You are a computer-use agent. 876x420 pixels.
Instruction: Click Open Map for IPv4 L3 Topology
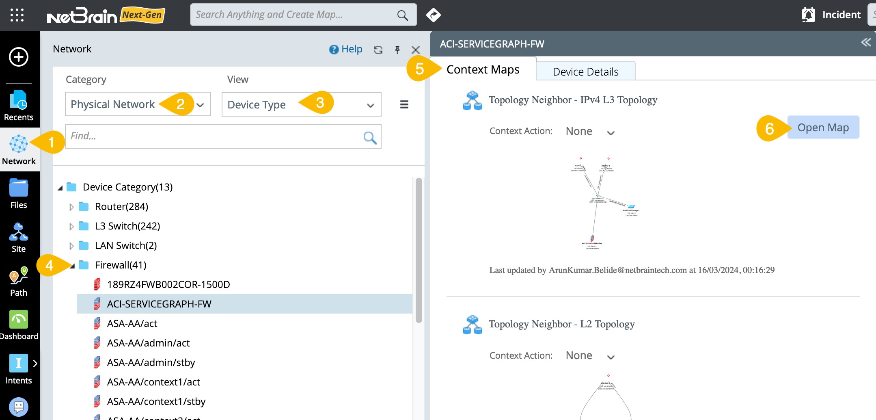click(x=823, y=128)
